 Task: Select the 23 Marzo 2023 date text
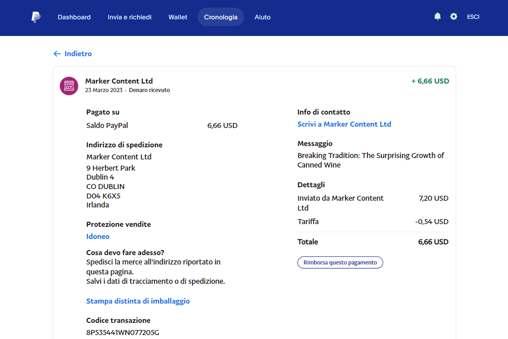[104, 90]
